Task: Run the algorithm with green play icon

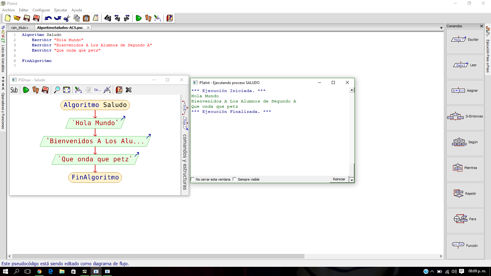Action: click(138, 18)
